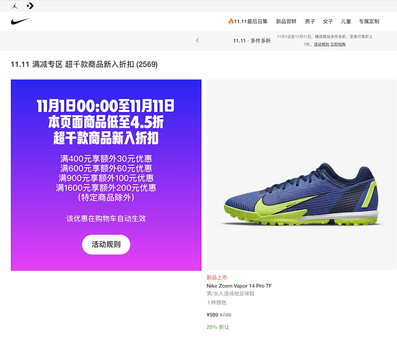Click the ¥599 product price

(212, 315)
